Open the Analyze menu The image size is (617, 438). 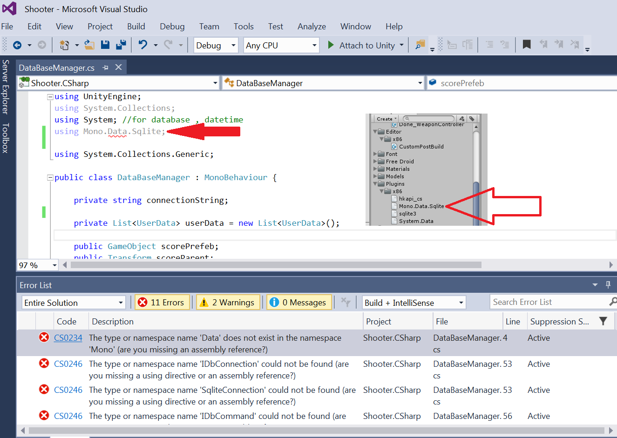[312, 27]
